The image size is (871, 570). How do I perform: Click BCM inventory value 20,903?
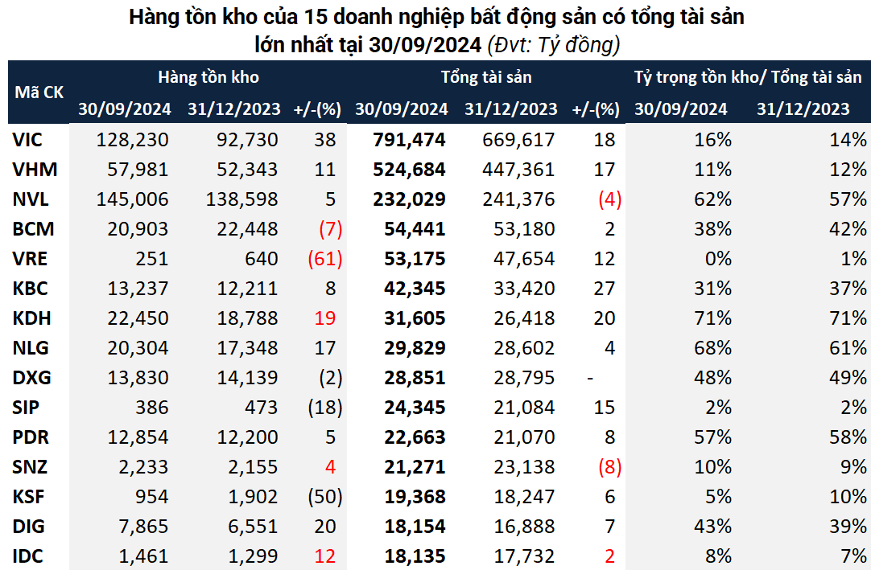138,228
